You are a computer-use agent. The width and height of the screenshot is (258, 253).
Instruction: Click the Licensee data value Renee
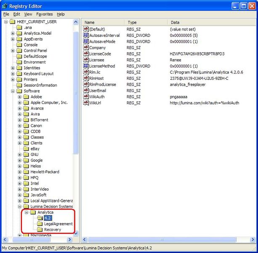pos(176,60)
